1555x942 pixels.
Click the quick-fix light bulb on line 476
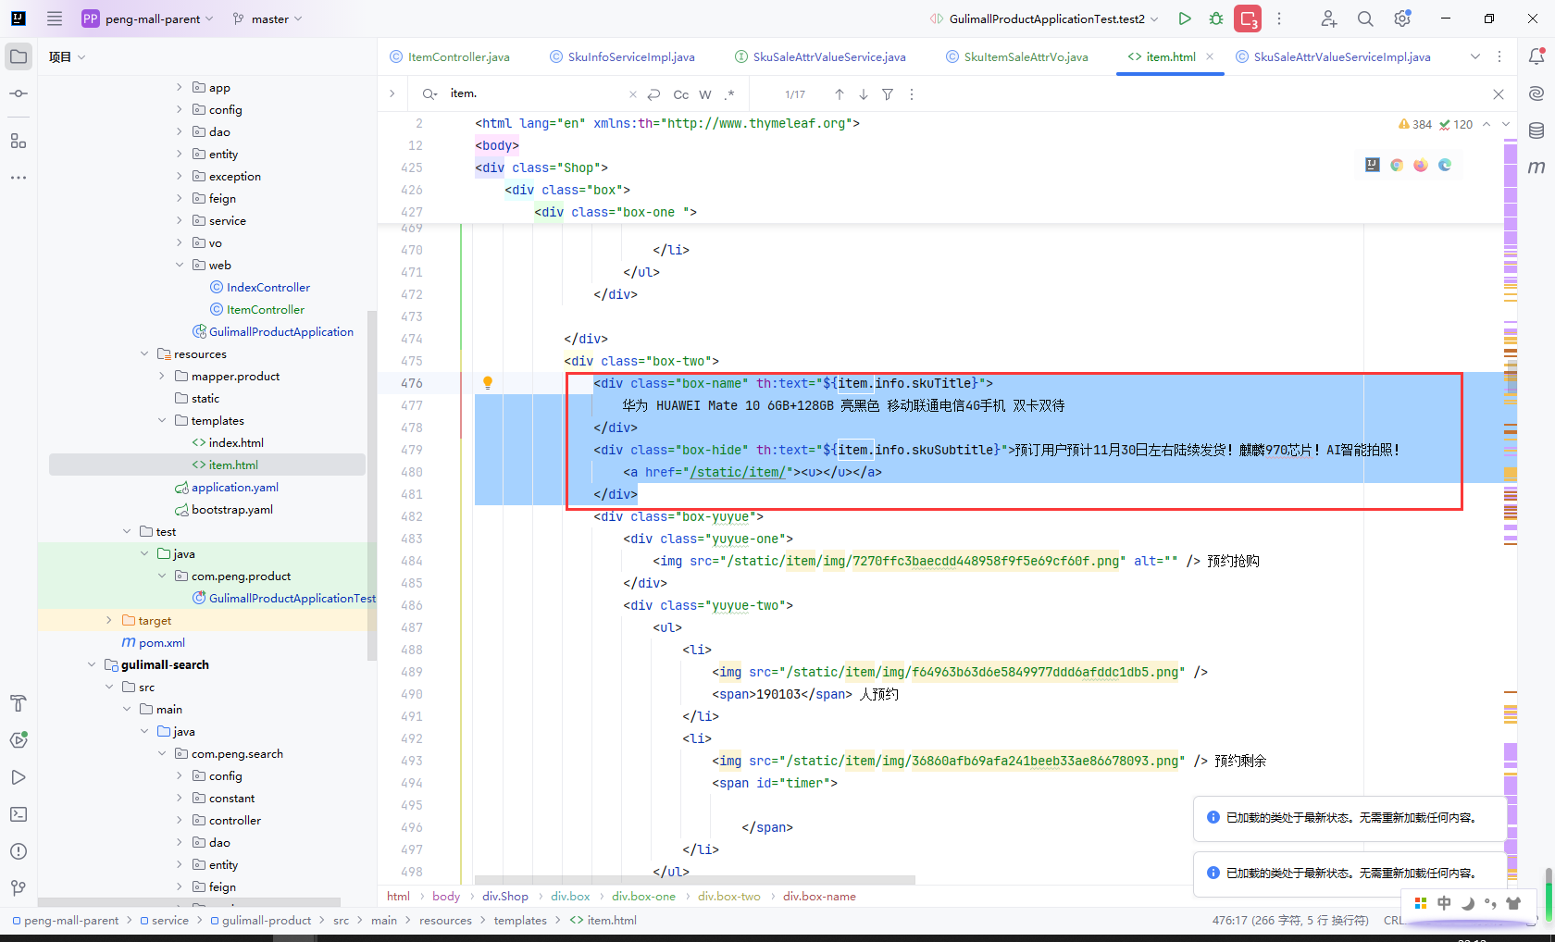click(x=488, y=383)
